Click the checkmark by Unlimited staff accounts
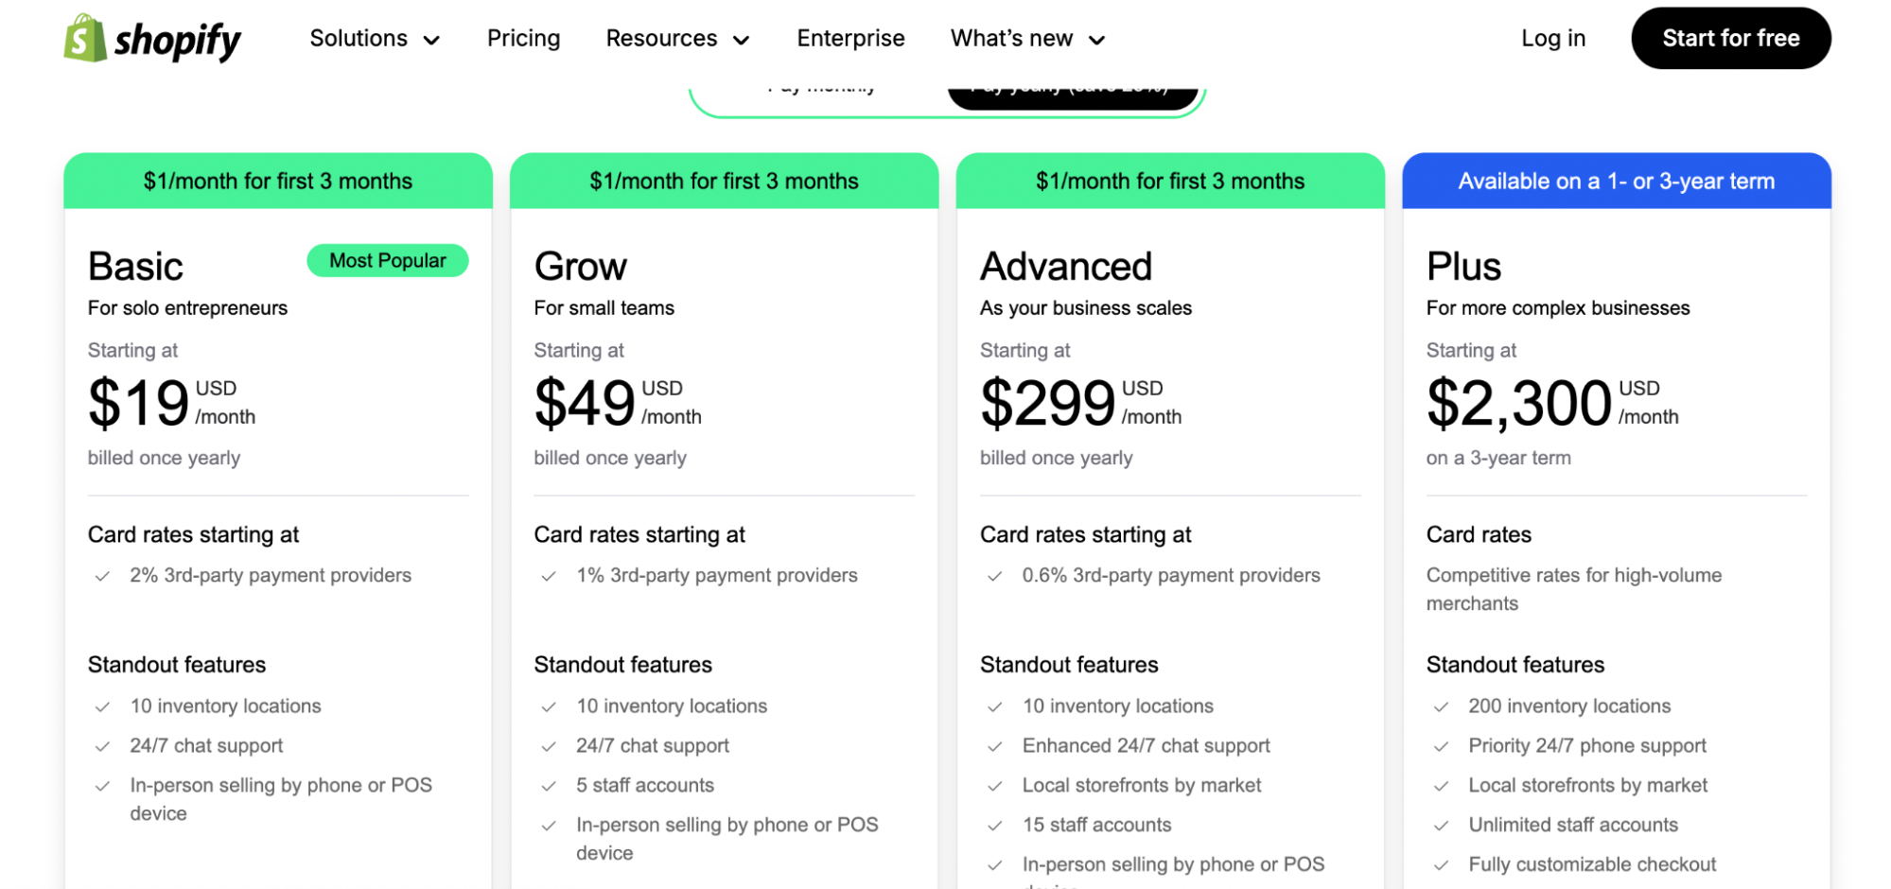 point(1441,826)
